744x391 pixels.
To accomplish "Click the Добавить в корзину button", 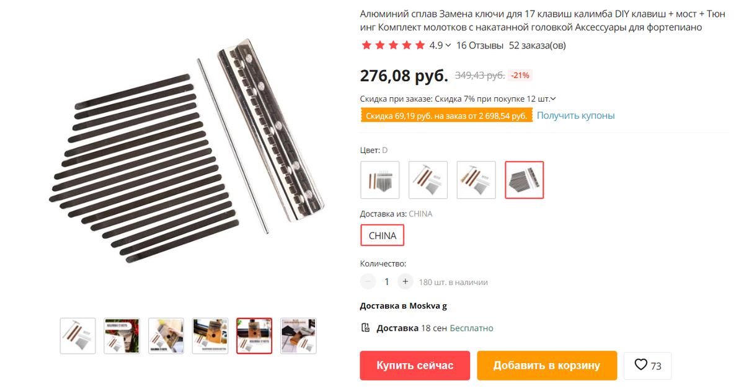I will [x=547, y=366].
